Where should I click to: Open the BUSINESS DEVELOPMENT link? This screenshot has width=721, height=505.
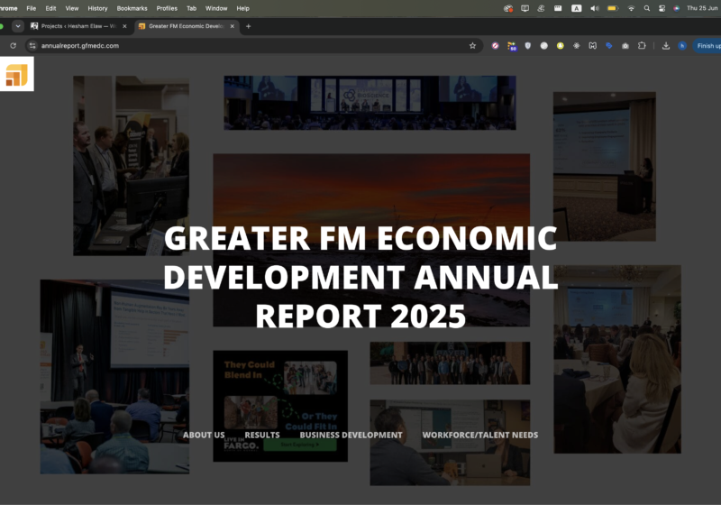tap(351, 435)
